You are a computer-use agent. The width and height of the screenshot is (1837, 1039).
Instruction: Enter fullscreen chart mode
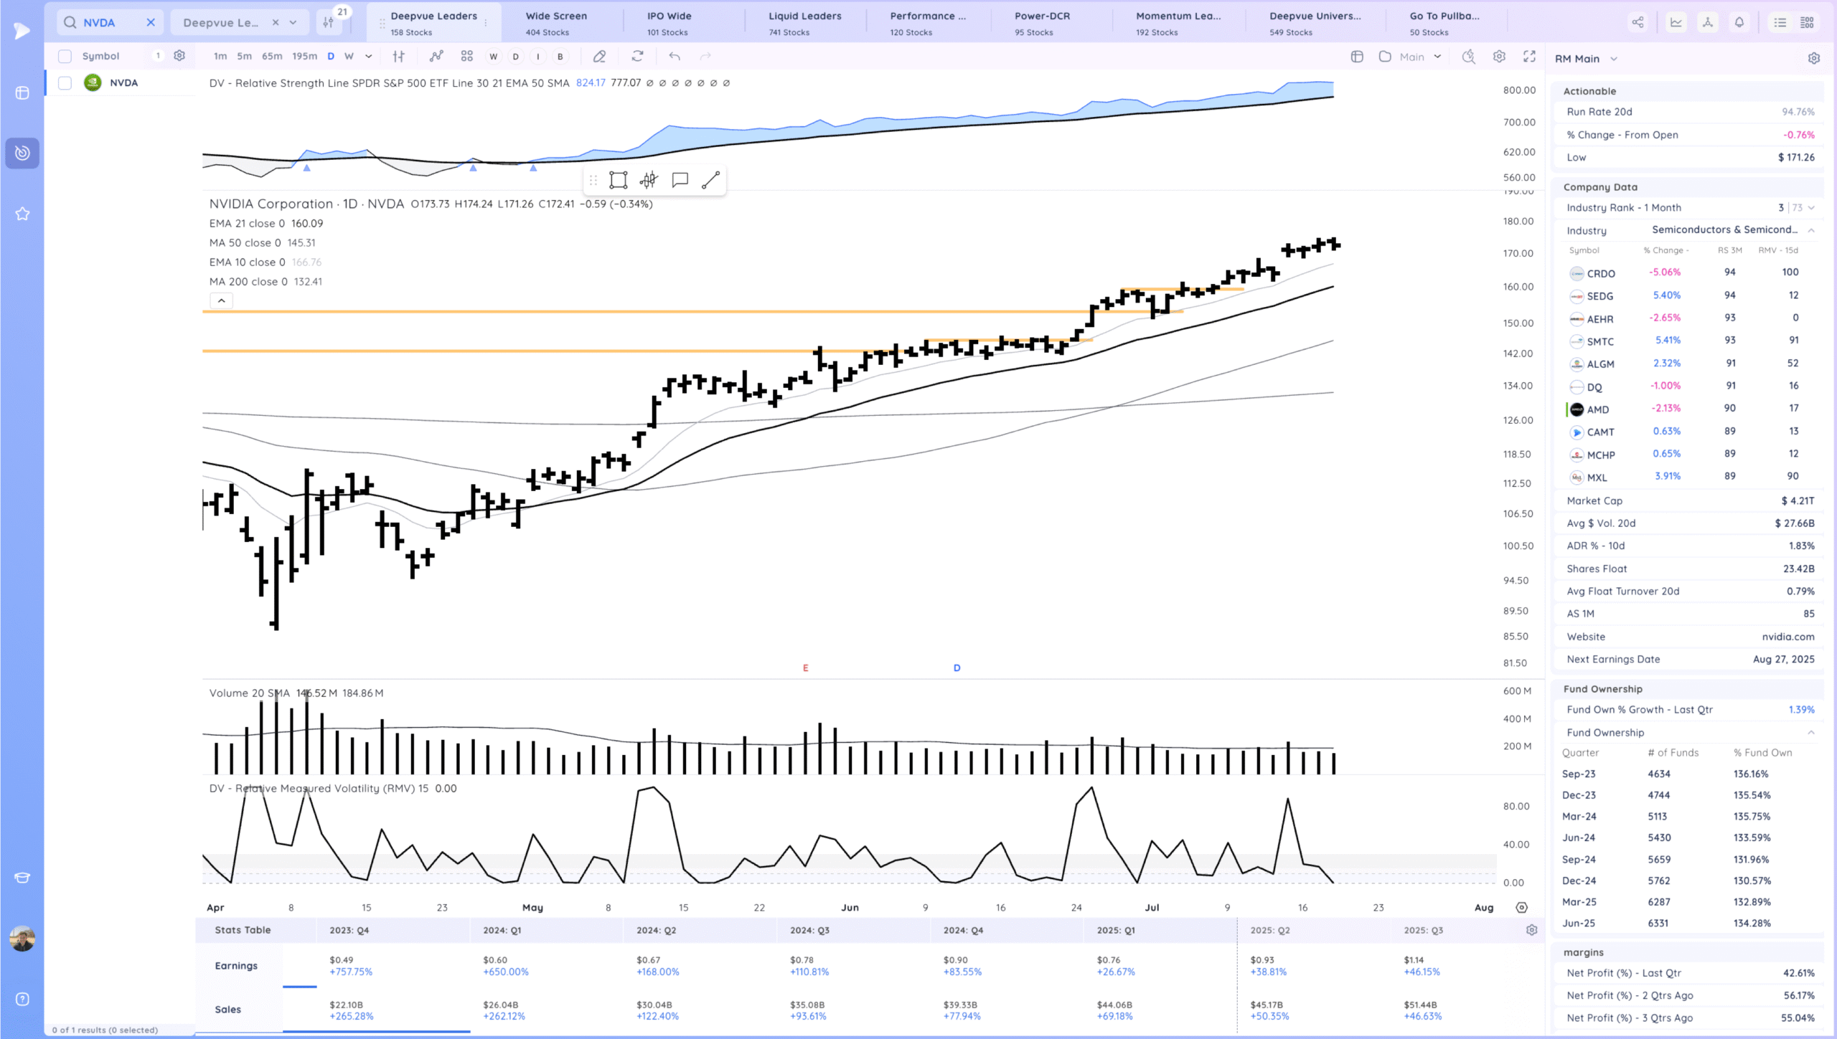click(1529, 56)
